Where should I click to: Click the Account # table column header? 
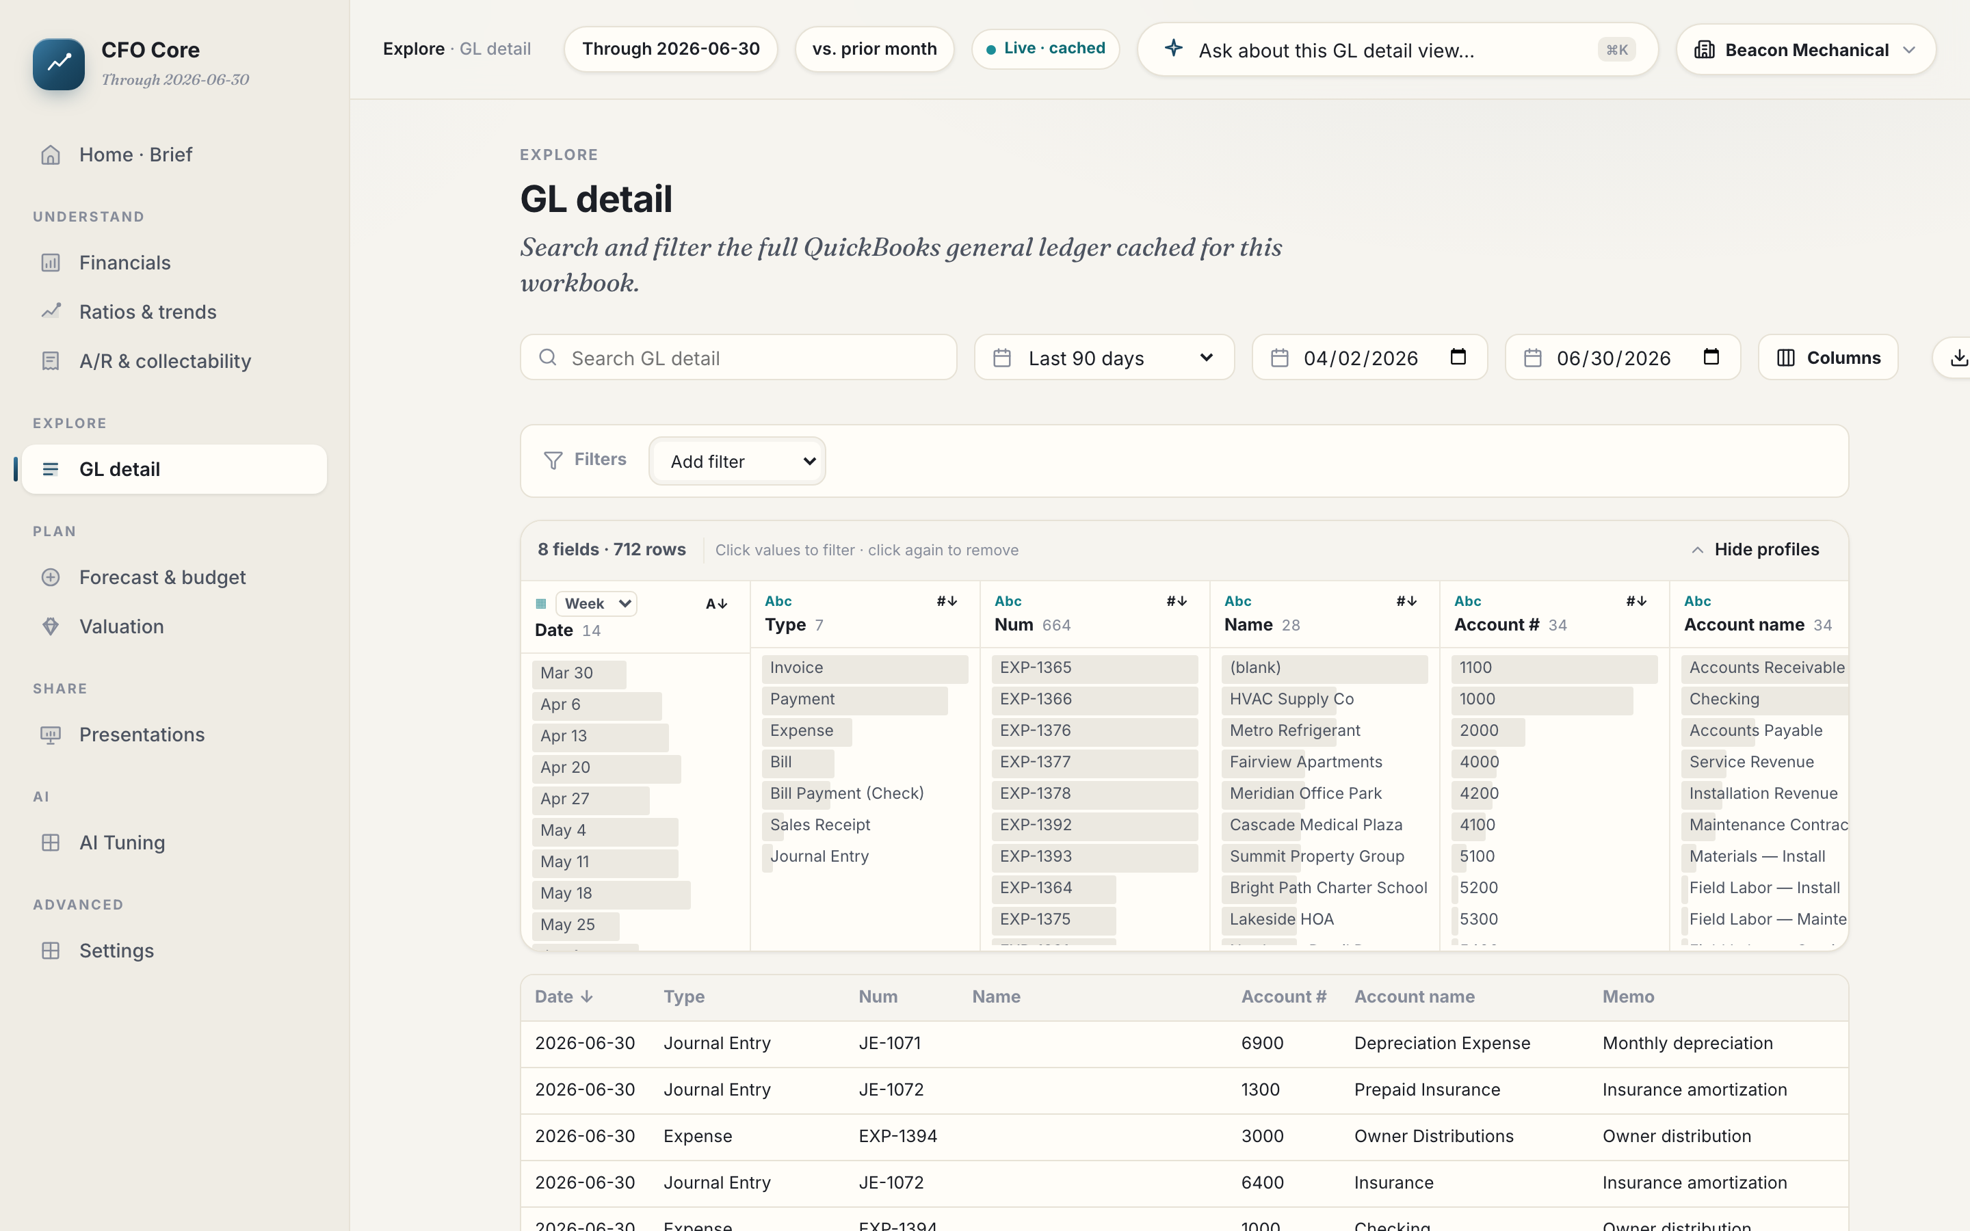coord(1284,996)
